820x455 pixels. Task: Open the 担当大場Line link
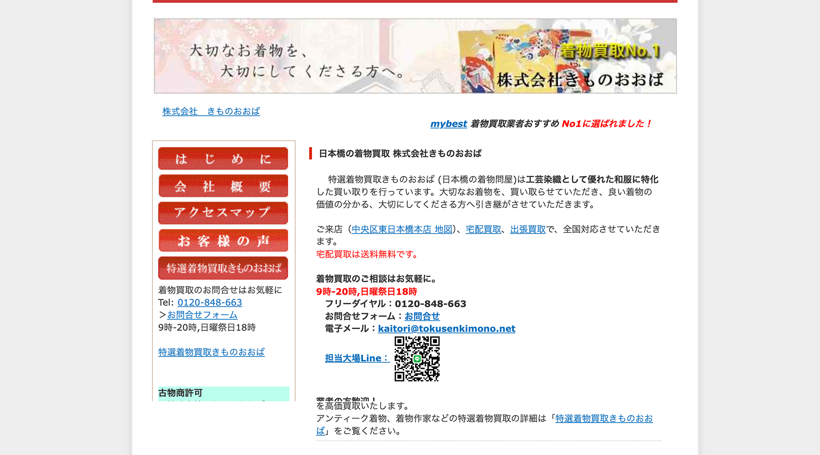click(x=357, y=358)
